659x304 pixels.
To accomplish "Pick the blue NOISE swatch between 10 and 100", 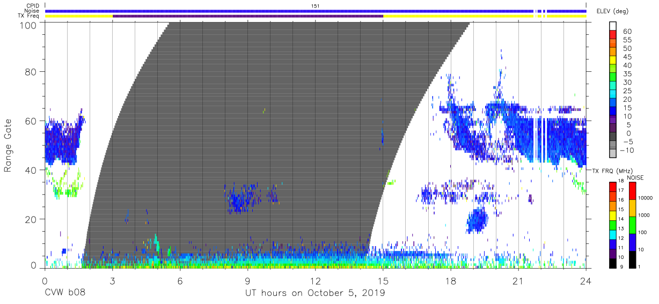I will 632,242.
